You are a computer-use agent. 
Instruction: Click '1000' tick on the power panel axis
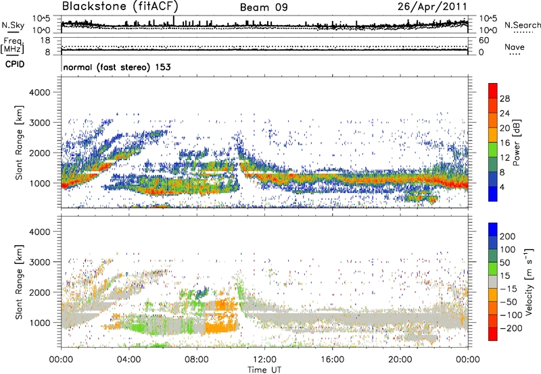(x=40, y=183)
